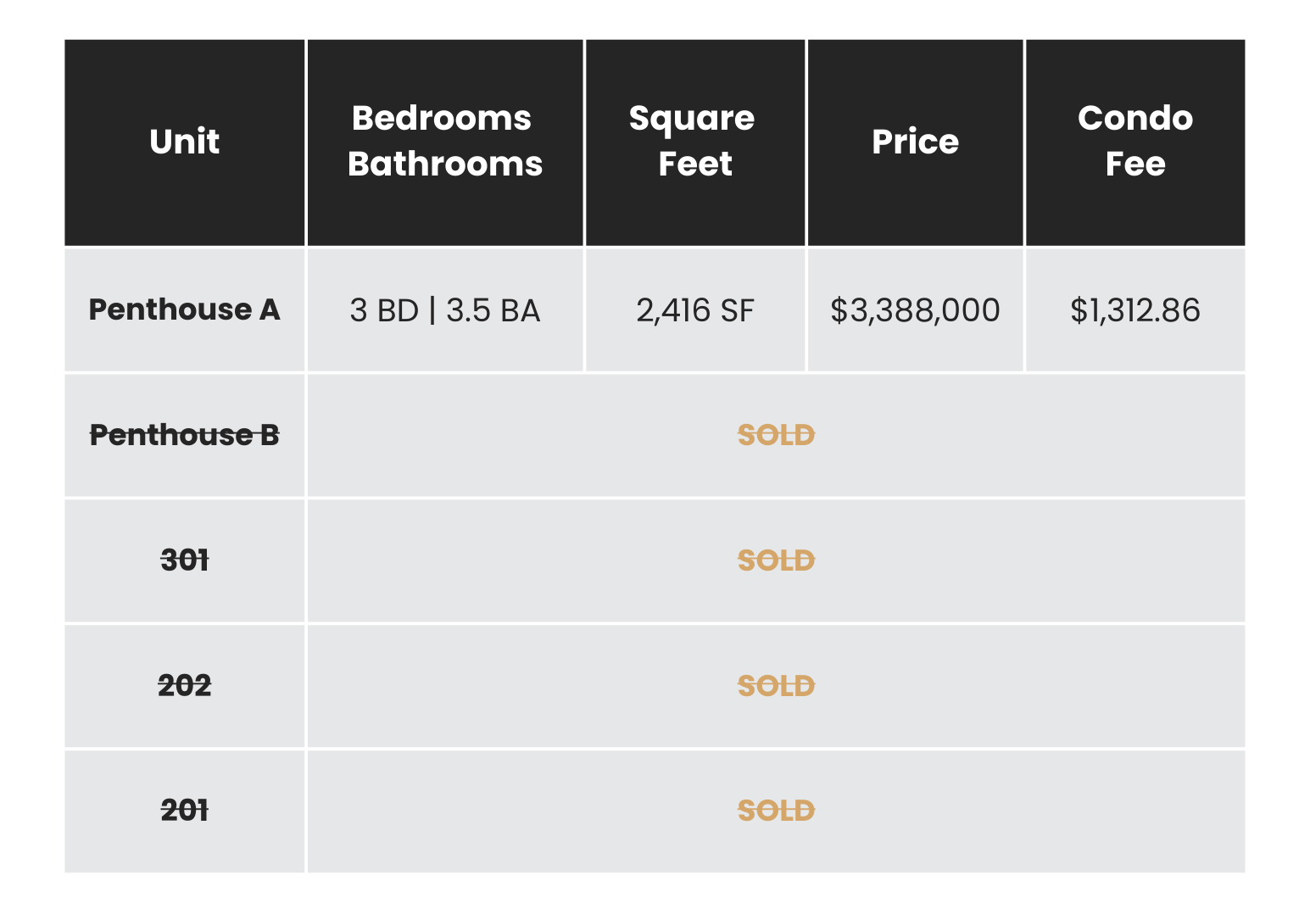Select the Condo Fee column header
The image size is (1310, 903).
pyautogui.click(x=1134, y=141)
